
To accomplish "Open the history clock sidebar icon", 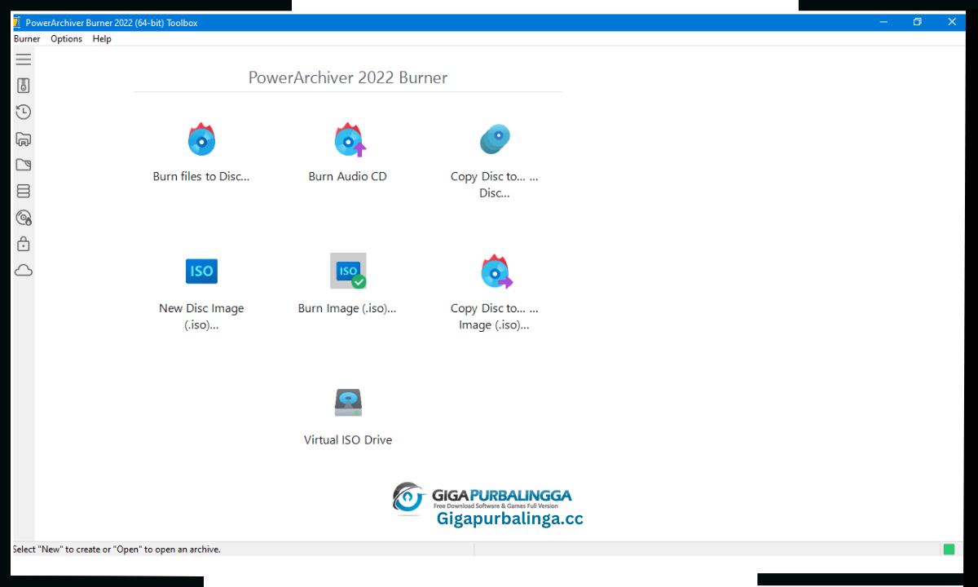I will point(24,112).
